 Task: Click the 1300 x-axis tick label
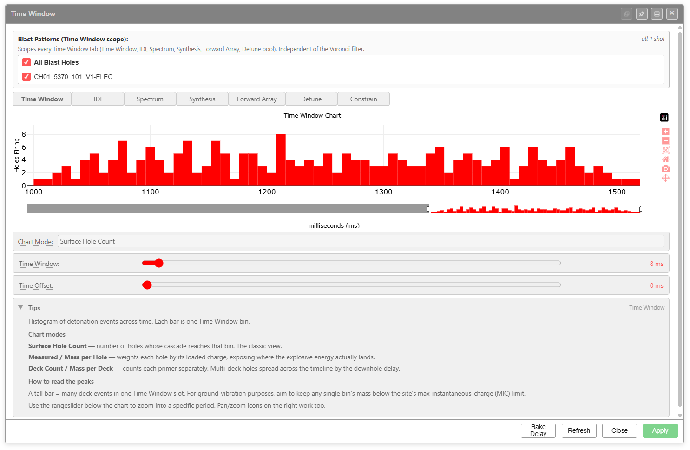click(383, 192)
